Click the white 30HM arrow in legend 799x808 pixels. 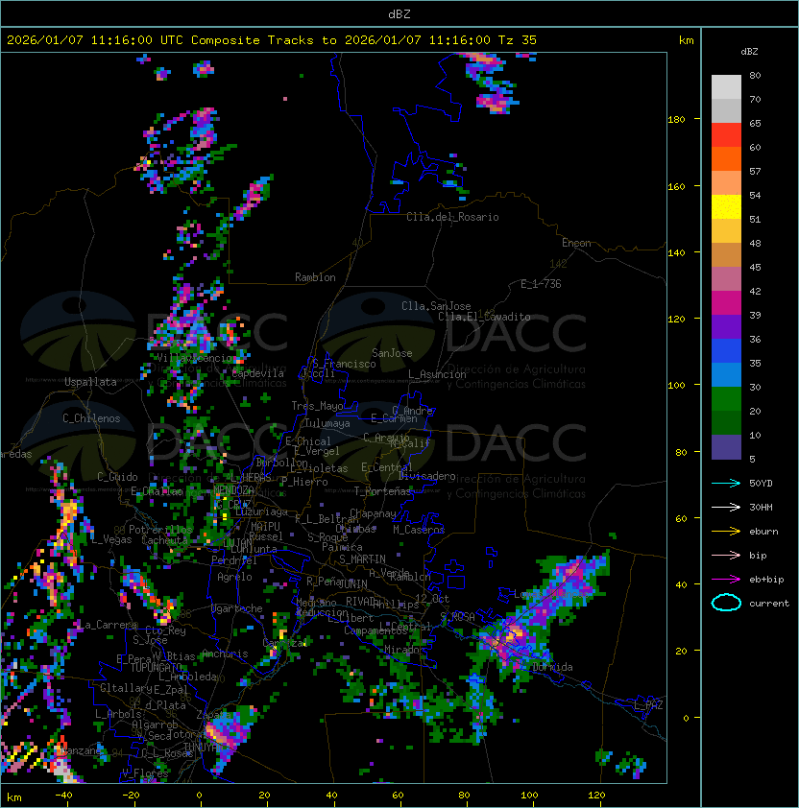726,508
